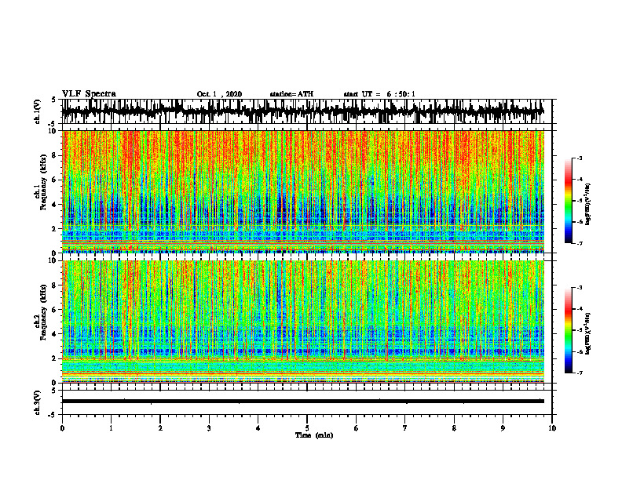Click the "-7" tick on ch.1 colorbar

click(x=580, y=243)
